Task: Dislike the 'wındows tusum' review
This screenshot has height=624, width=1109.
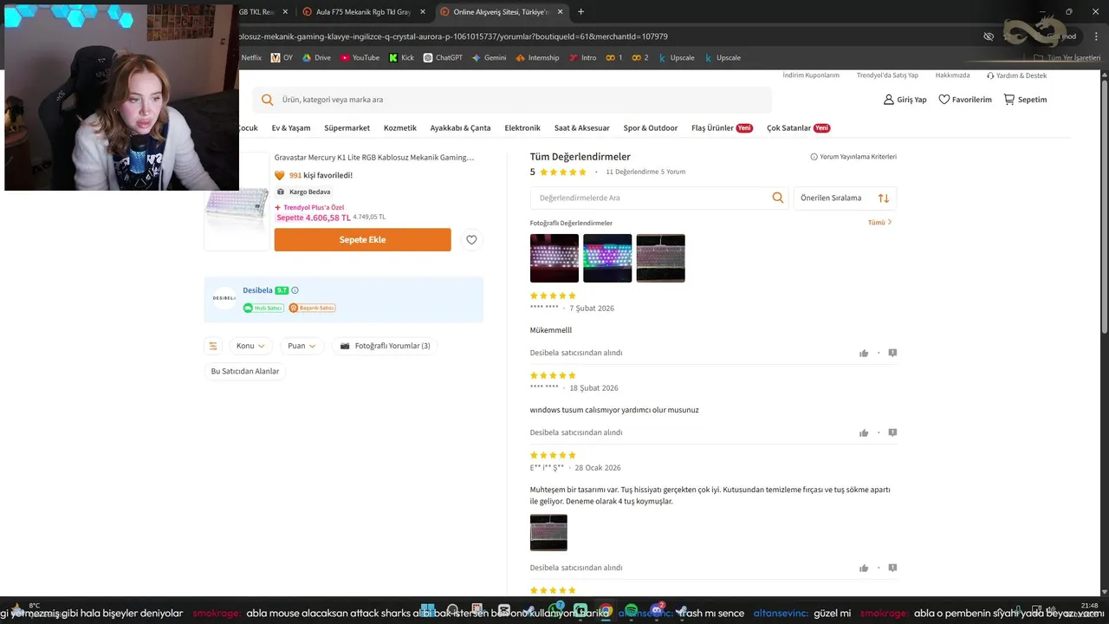Action: point(892,432)
